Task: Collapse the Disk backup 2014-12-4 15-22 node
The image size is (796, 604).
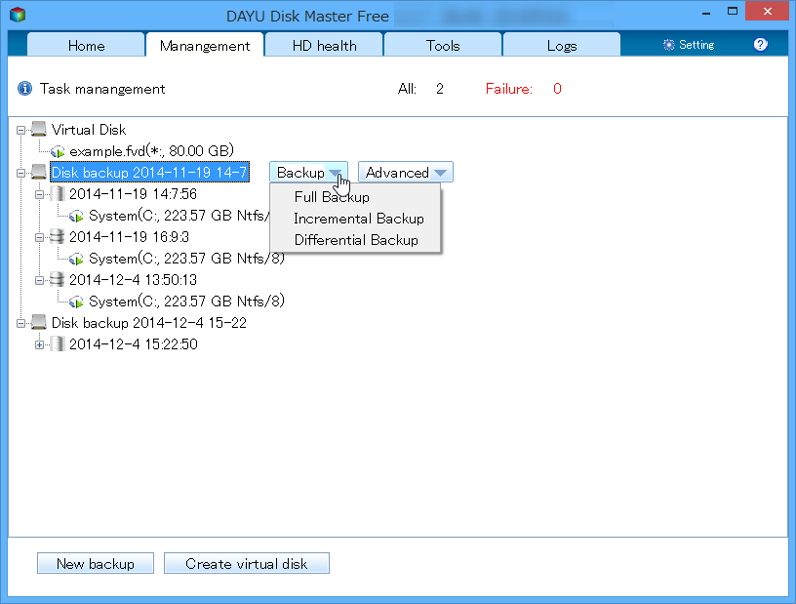Action: pyautogui.click(x=20, y=323)
